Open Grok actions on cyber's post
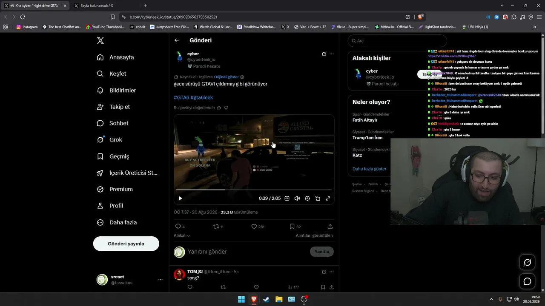 click(324, 54)
